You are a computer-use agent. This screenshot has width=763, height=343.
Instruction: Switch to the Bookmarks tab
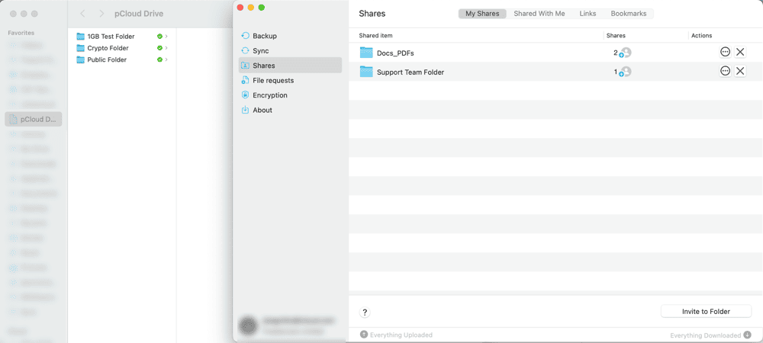click(629, 14)
